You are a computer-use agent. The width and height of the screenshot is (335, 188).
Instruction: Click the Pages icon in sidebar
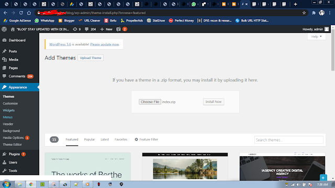point(4,68)
